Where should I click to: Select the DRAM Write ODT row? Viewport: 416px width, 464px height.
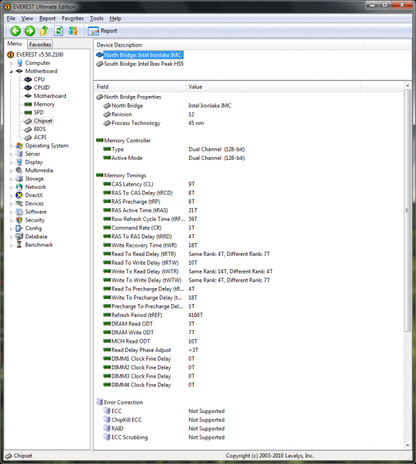[248, 333]
